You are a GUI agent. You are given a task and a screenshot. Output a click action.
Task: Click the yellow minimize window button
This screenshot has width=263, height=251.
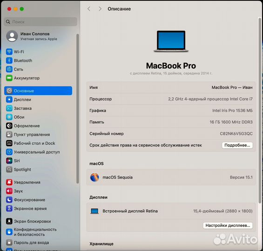pos(16,9)
